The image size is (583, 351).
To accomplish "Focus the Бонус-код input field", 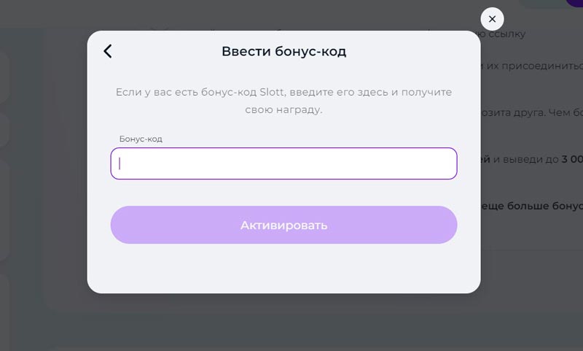I will 283,163.
